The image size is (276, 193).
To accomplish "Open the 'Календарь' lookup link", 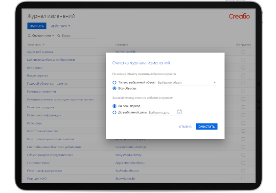I will [34, 123].
